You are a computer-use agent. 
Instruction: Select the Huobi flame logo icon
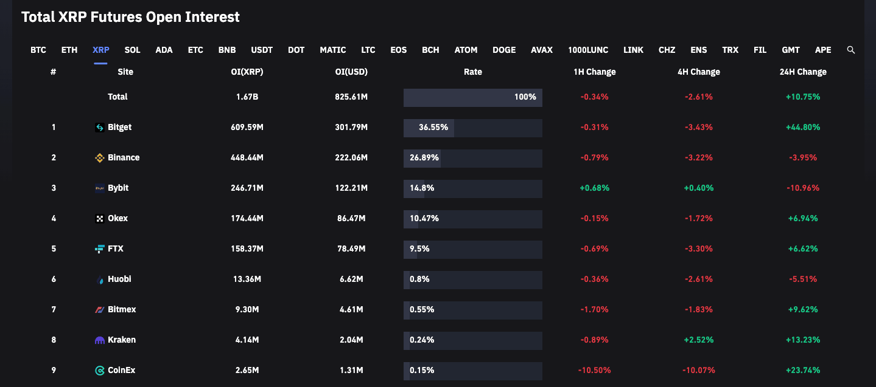99,279
